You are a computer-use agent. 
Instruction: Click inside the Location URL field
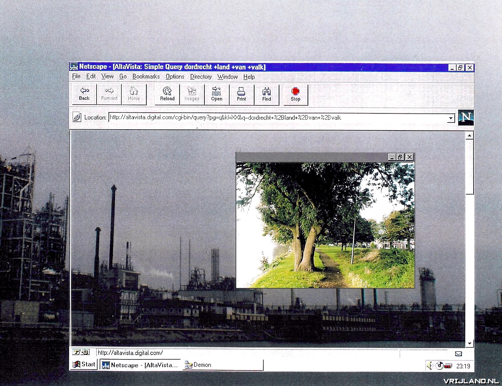(277, 118)
